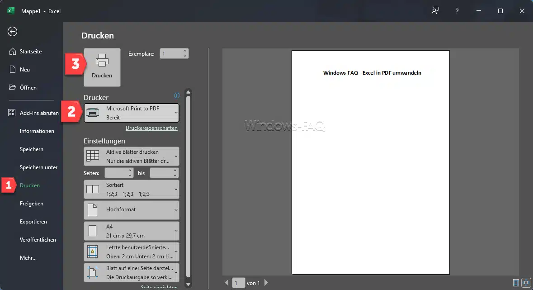Go to previous page arrow in preview
The image size is (533, 290).
227,283
